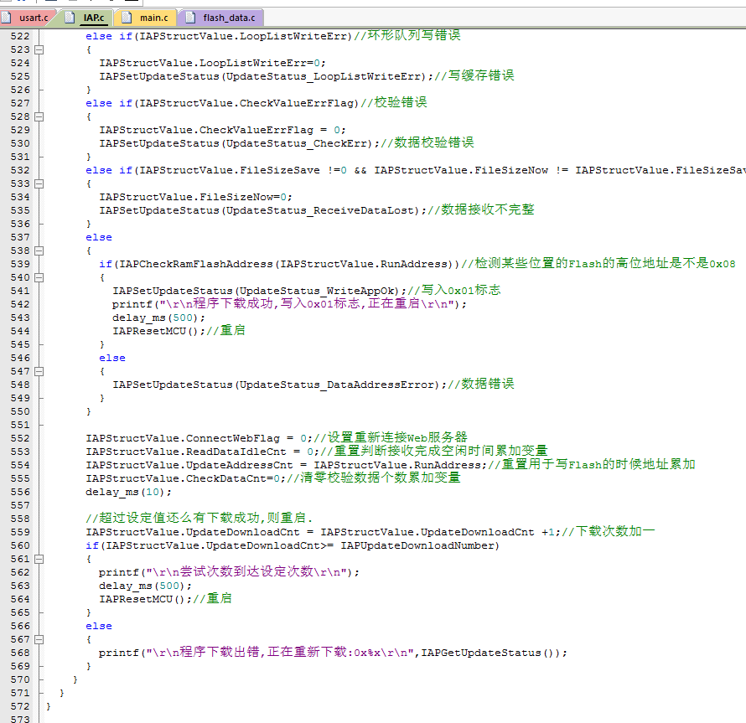Collapse the code block at line 523
Screen dimensions: 746x723
39,49
